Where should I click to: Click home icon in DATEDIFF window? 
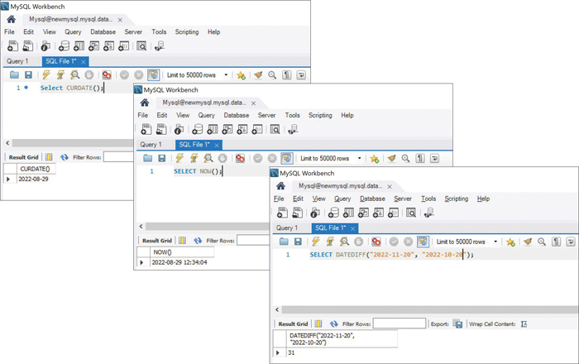pyautogui.click(x=280, y=185)
